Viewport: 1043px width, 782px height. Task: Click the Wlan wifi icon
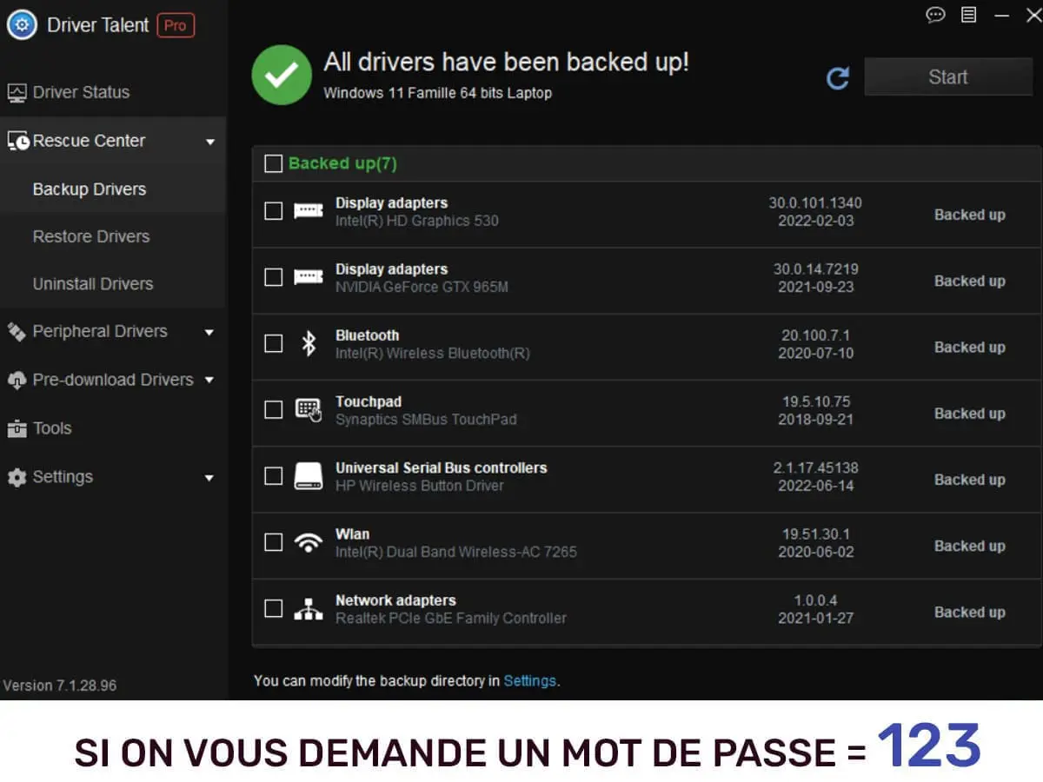coord(308,543)
